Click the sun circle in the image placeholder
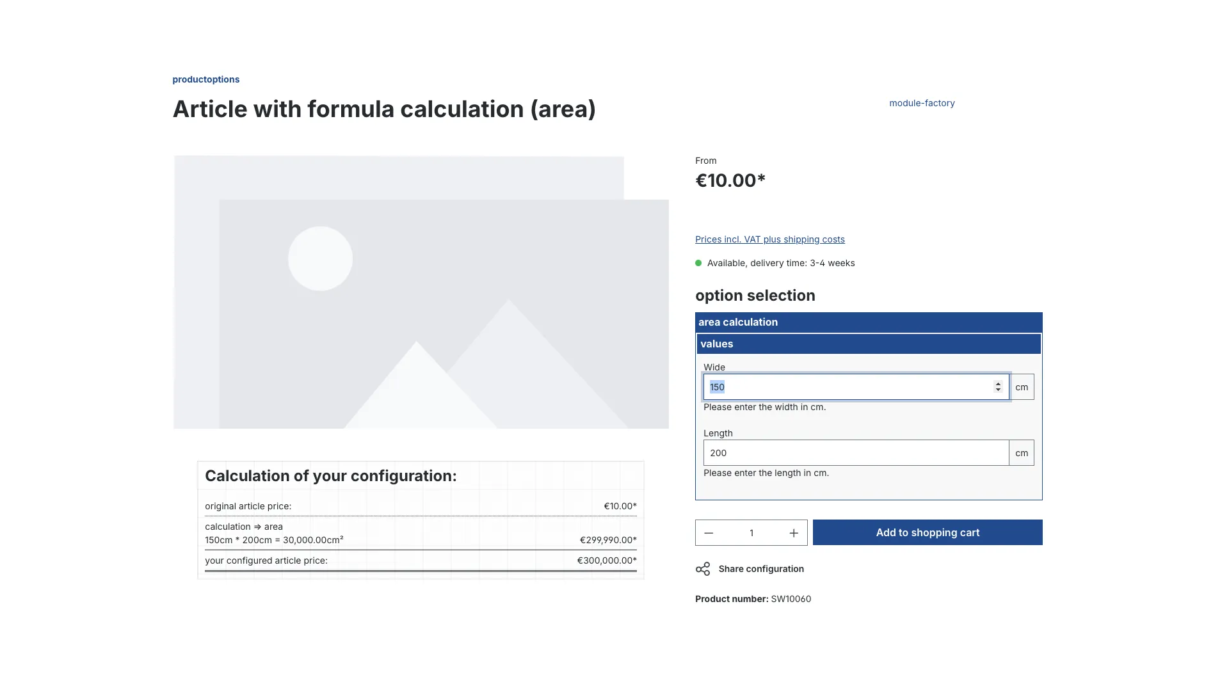Image resolution: width=1229 pixels, height=691 pixels. tap(320, 258)
